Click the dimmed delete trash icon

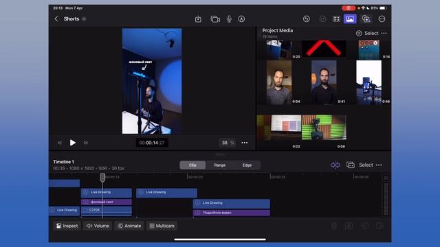coord(334,226)
